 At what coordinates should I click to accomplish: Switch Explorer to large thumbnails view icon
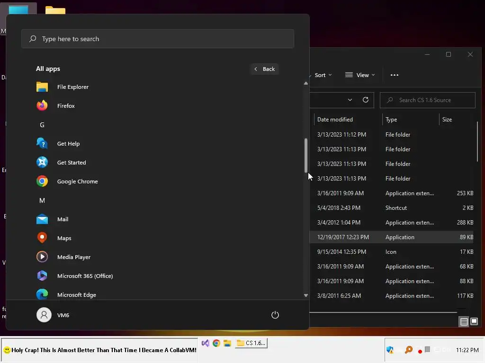click(x=474, y=321)
